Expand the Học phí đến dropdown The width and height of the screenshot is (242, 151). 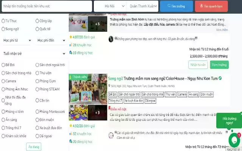click(x=51, y=40)
